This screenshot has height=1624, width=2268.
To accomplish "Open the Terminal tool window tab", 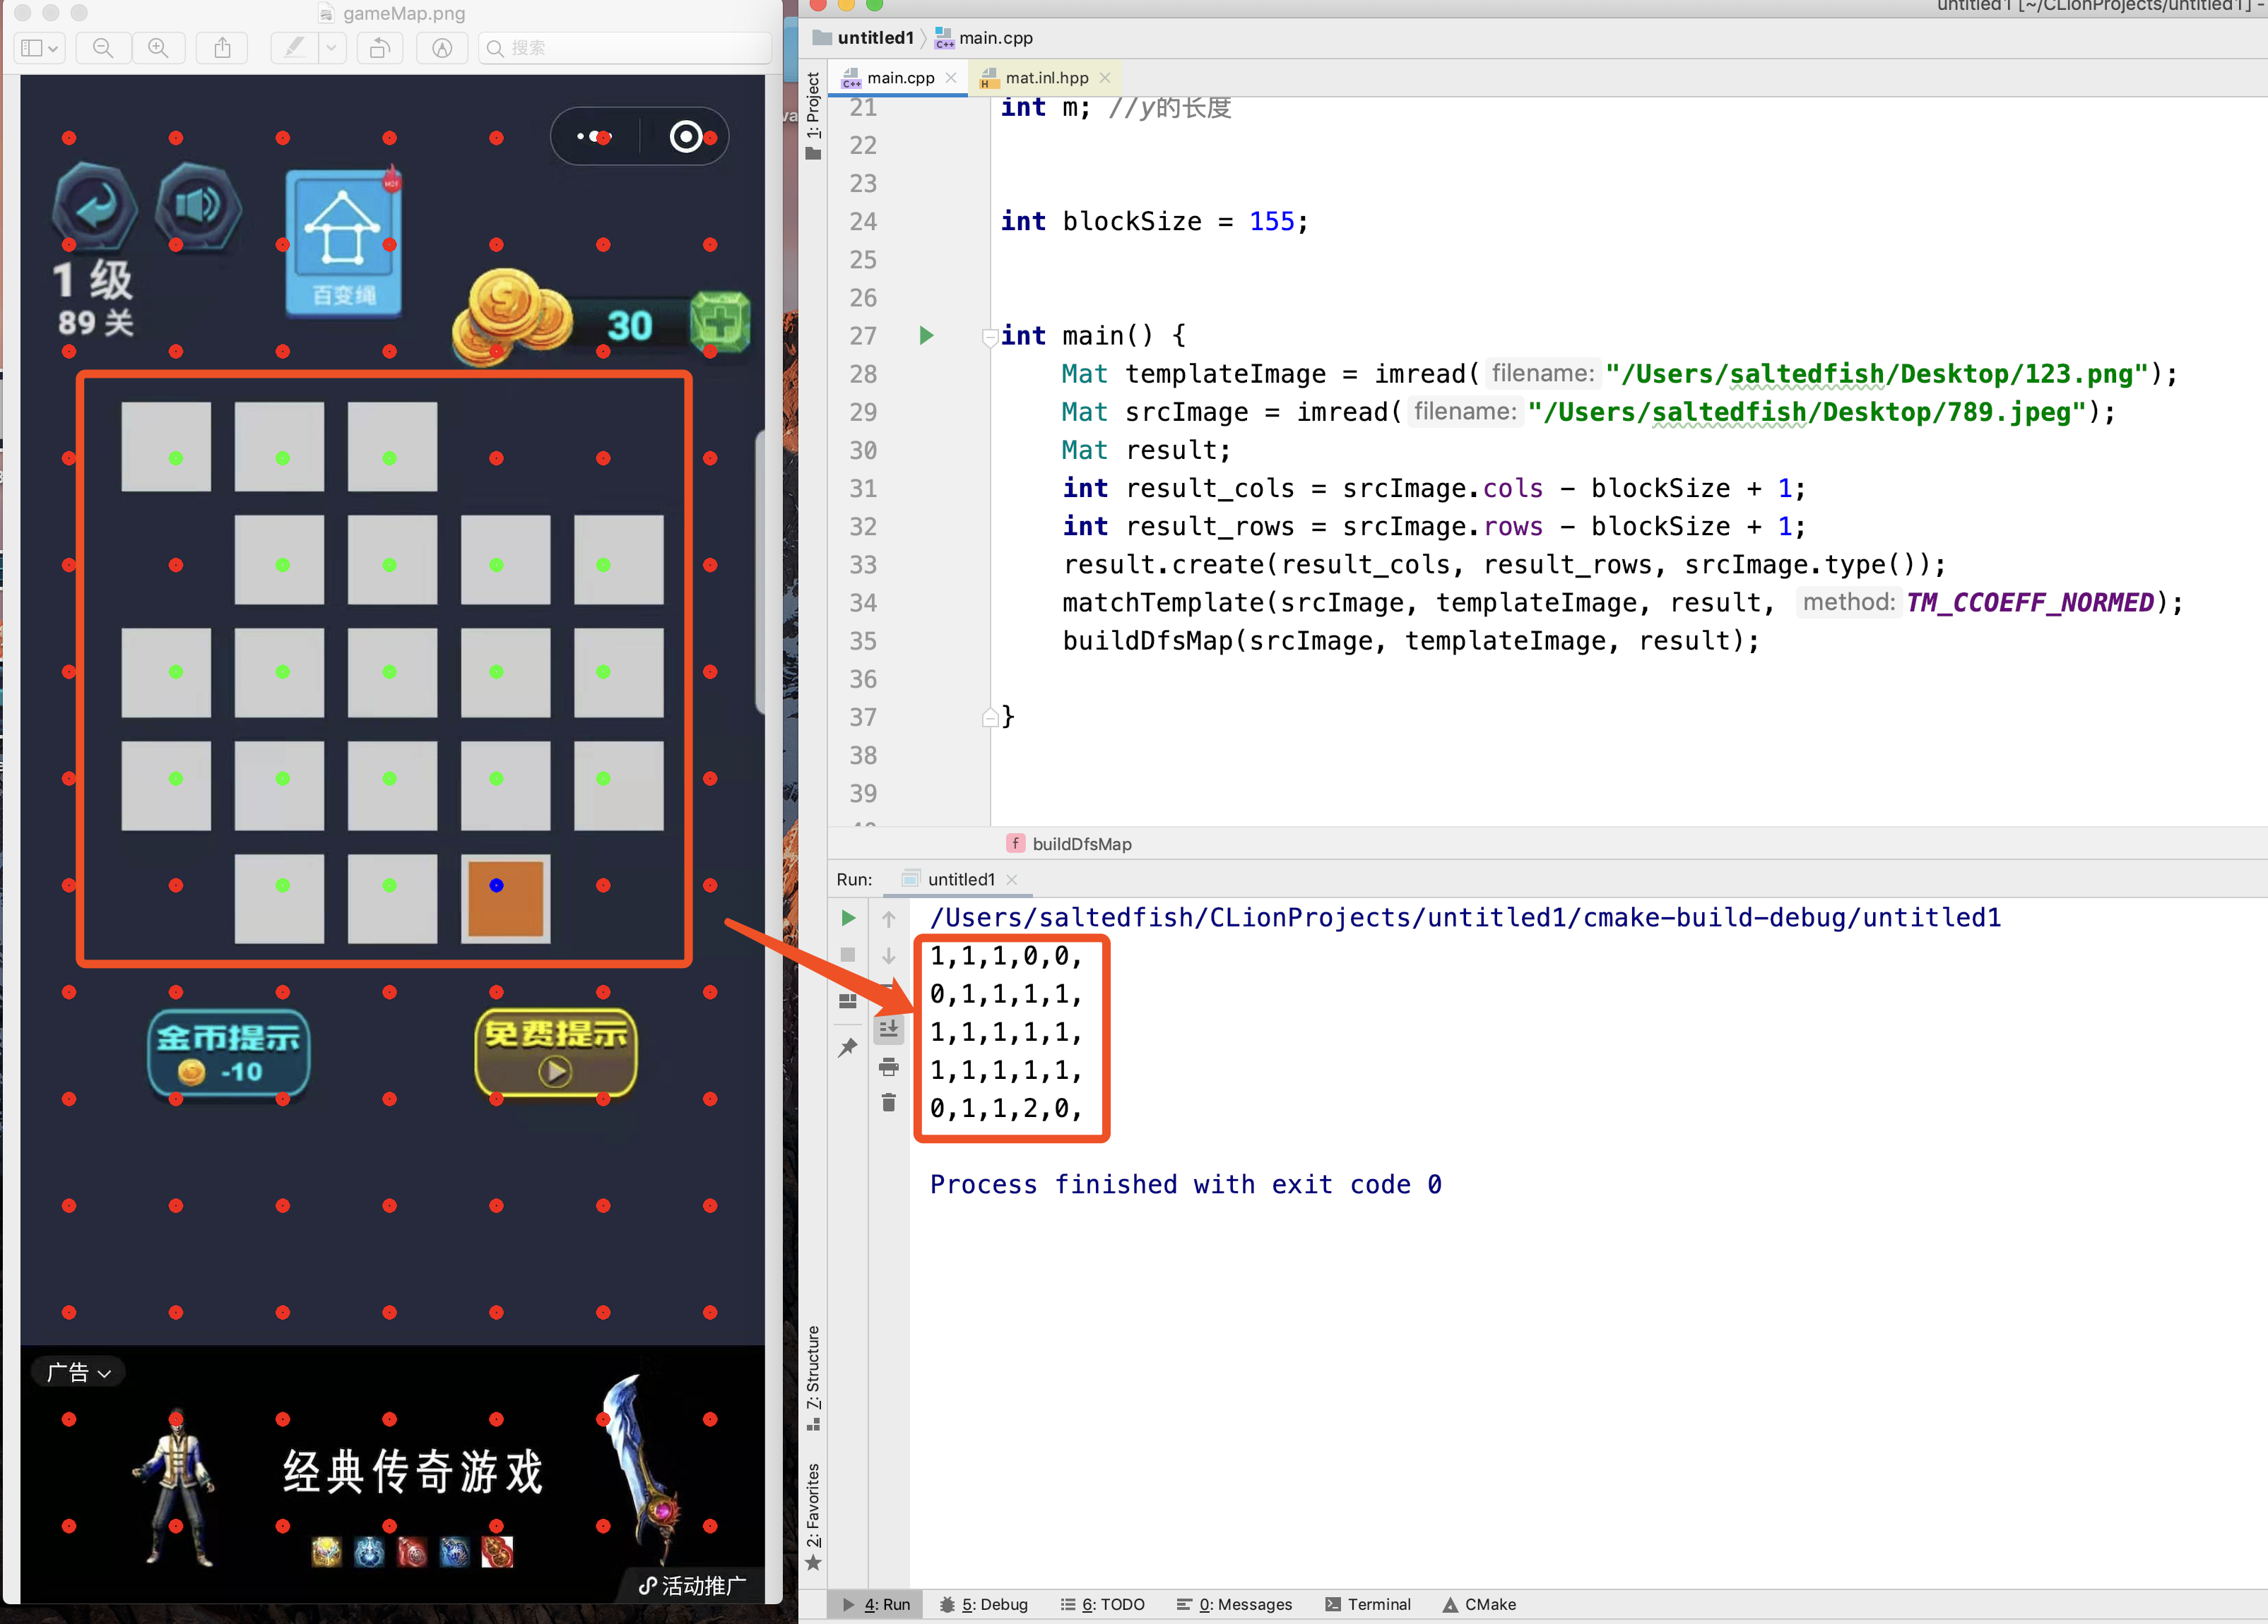I will (1368, 1604).
